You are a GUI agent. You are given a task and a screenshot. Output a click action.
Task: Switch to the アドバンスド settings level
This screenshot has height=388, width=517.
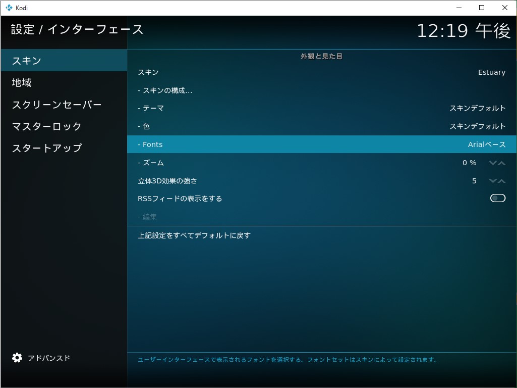pos(49,357)
